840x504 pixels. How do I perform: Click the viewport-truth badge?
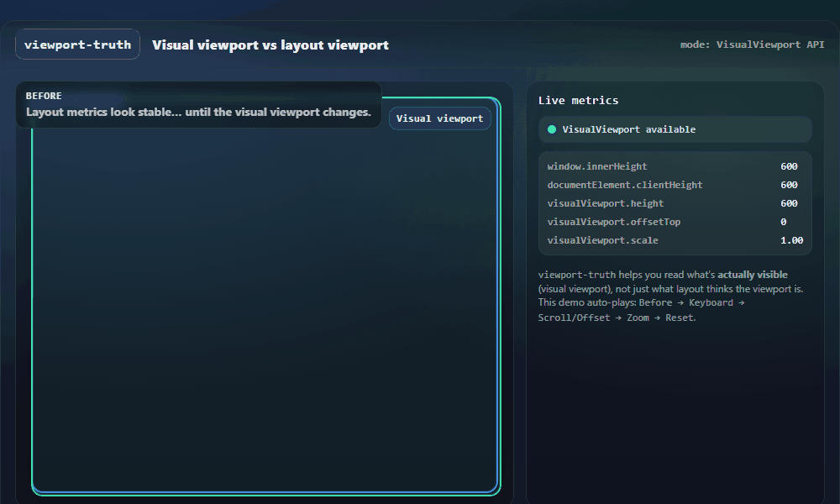pyautogui.click(x=77, y=45)
